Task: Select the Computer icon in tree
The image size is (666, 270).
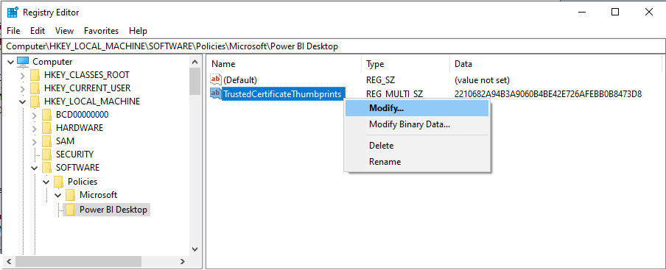Action: (23, 62)
